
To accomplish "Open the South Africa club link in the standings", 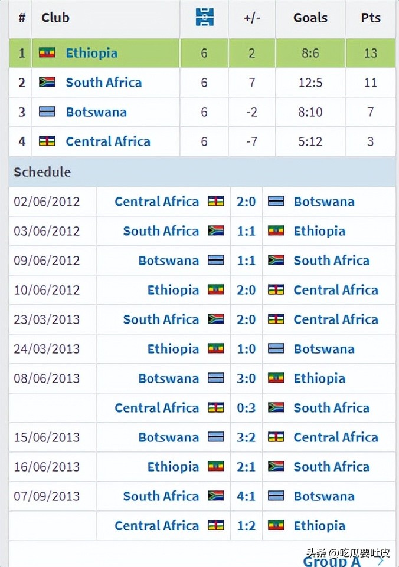I will 104,83.
